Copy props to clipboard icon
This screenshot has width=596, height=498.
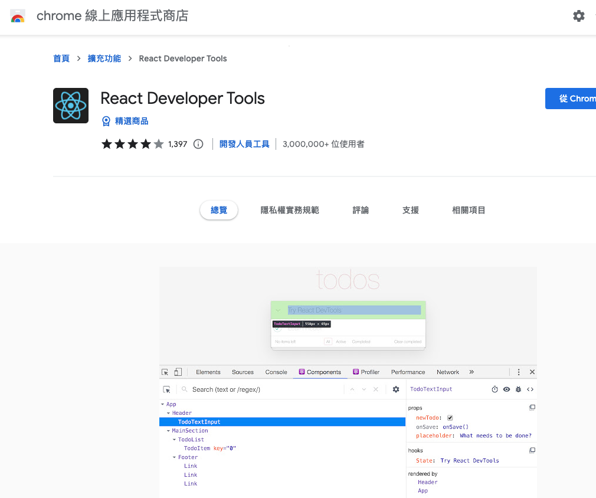coord(532,408)
